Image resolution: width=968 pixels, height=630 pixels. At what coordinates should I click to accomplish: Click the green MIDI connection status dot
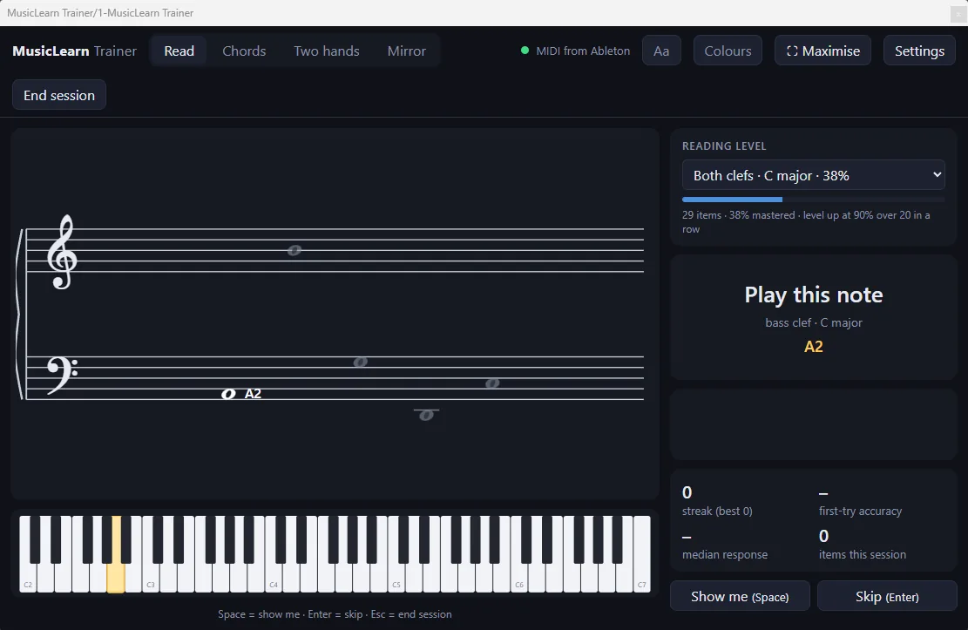coord(525,51)
